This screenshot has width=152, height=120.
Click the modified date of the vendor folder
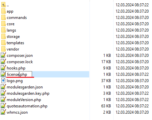(132, 49)
